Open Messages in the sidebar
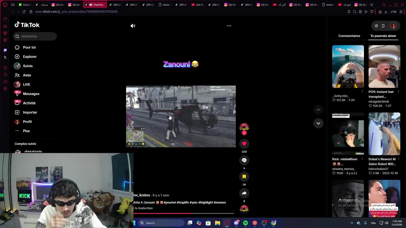Image resolution: width=406 pixels, height=228 pixels. tap(31, 94)
